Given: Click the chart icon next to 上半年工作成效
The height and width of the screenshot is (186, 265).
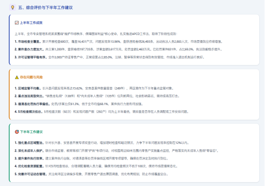Looking at the screenshot, I should click(17, 23).
